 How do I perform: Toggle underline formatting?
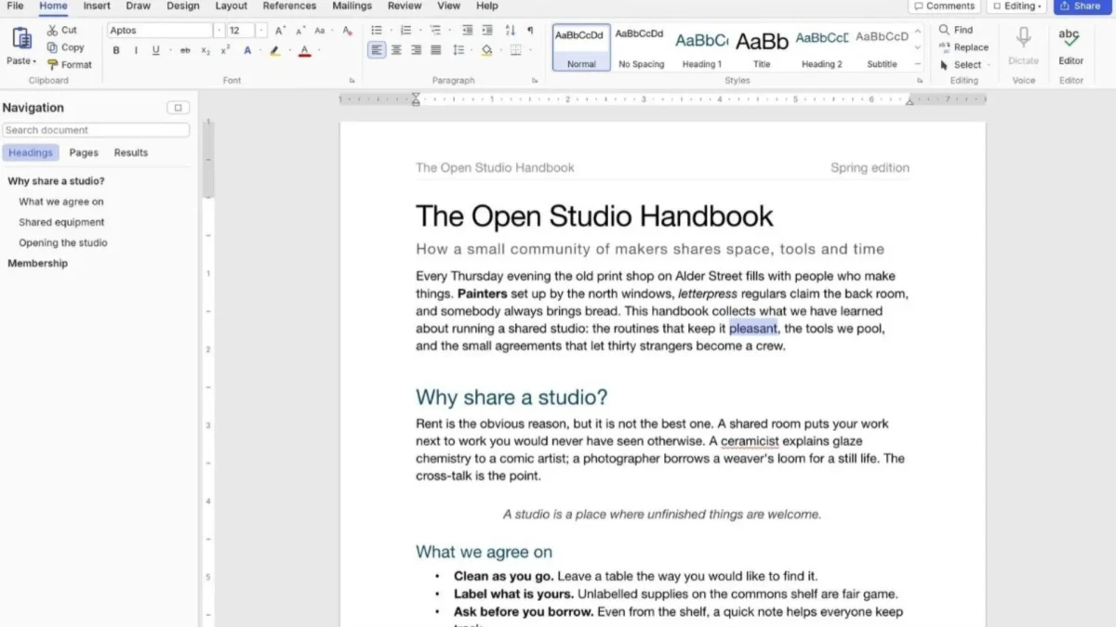pos(155,50)
